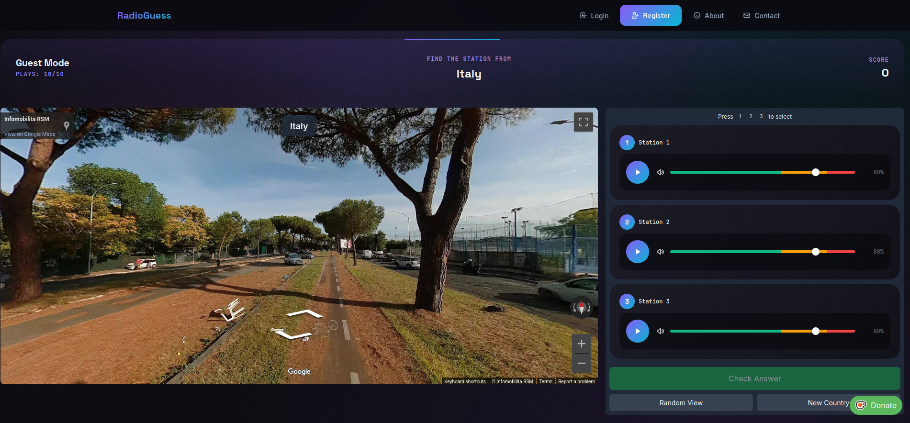Image resolution: width=910 pixels, height=423 pixels.
Task: Zoom in on street view
Action: click(581, 344)
